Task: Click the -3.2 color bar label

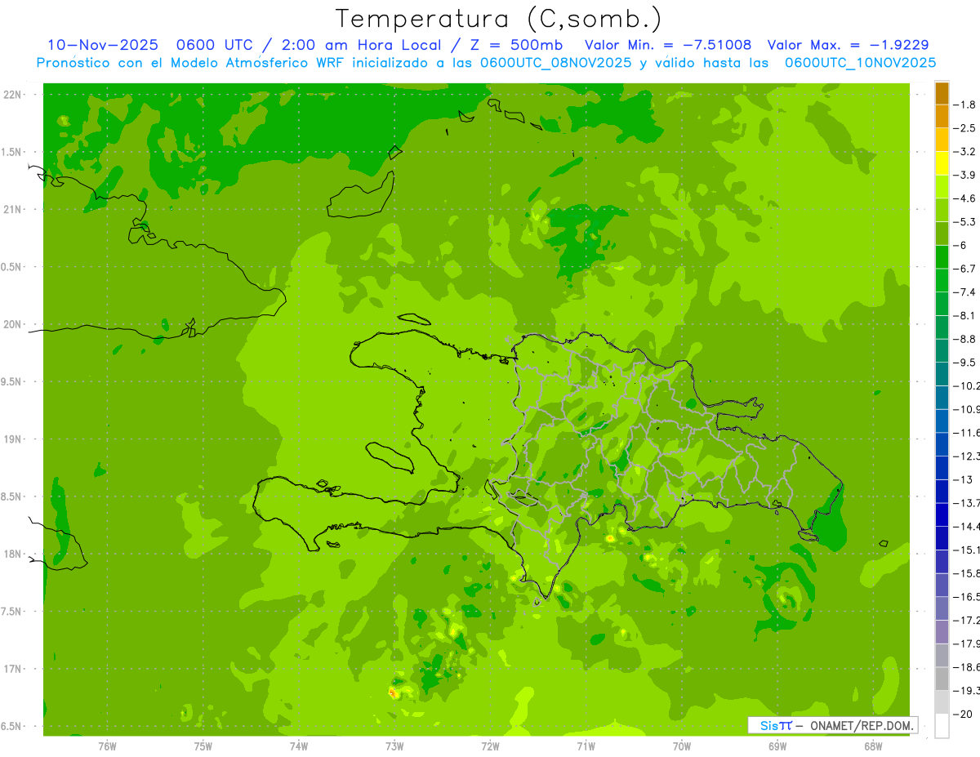Action: tap(964, 152)
